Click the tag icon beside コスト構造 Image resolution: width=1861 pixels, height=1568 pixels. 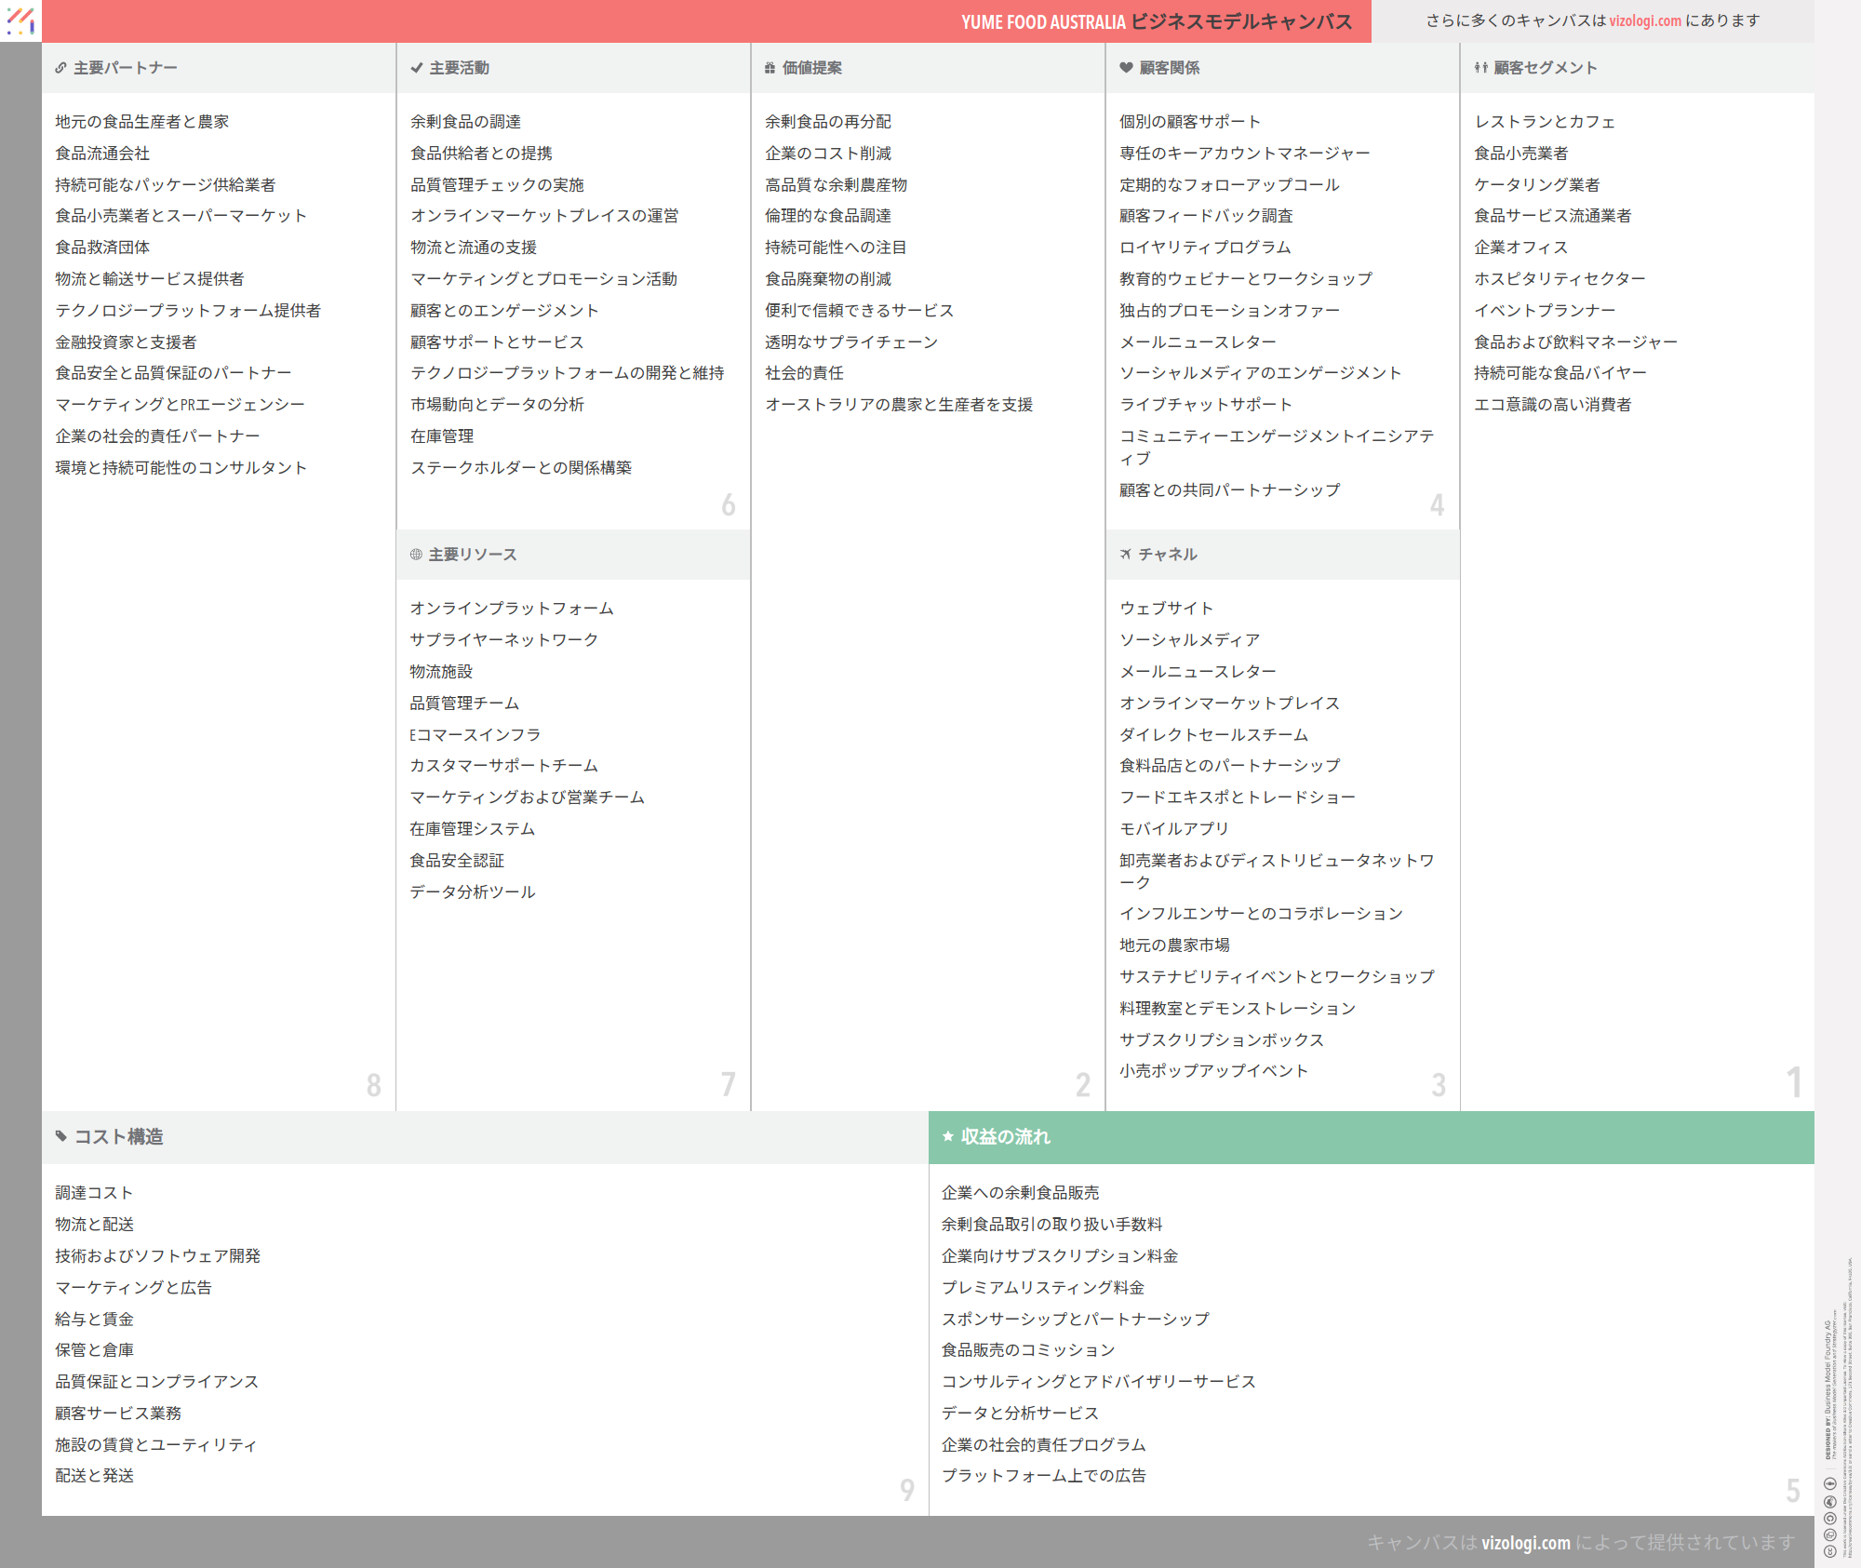[61, 1136]
